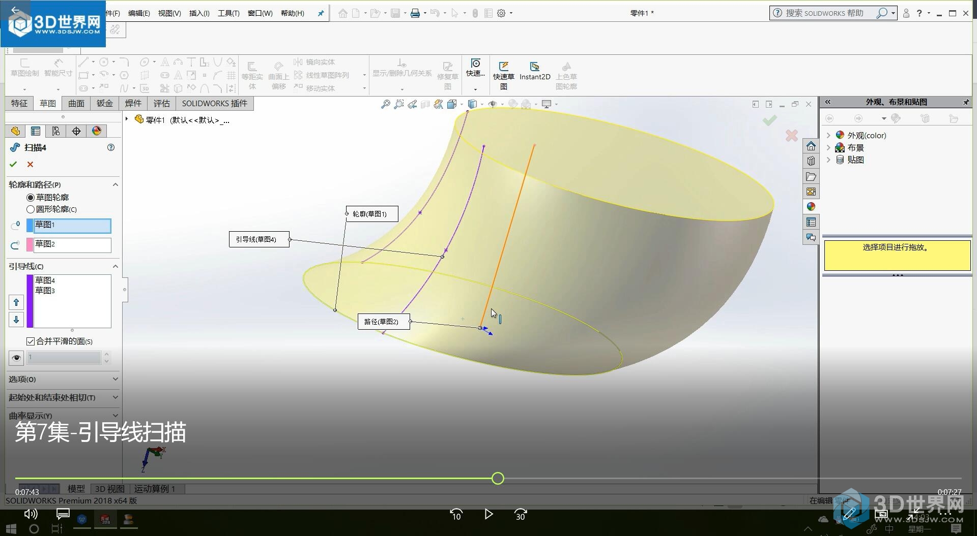Accept the 扫描4 sweep with green checkmark
This screenshot has width=977, height=536.
pyautogui.click(x=13, y=164)
